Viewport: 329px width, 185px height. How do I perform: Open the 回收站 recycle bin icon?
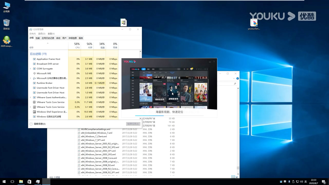click(6, 24)
